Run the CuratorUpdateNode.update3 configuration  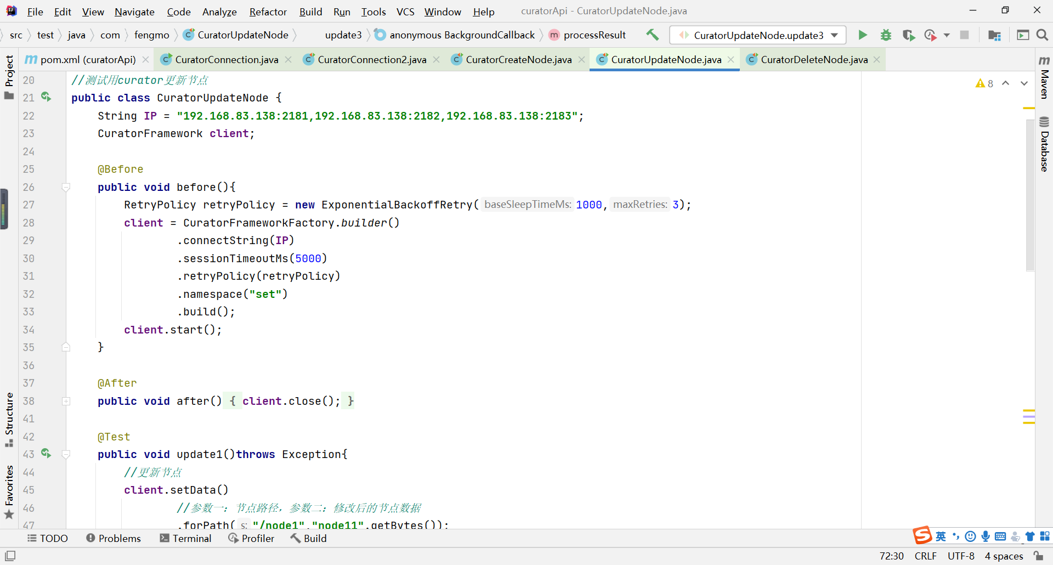863,35
